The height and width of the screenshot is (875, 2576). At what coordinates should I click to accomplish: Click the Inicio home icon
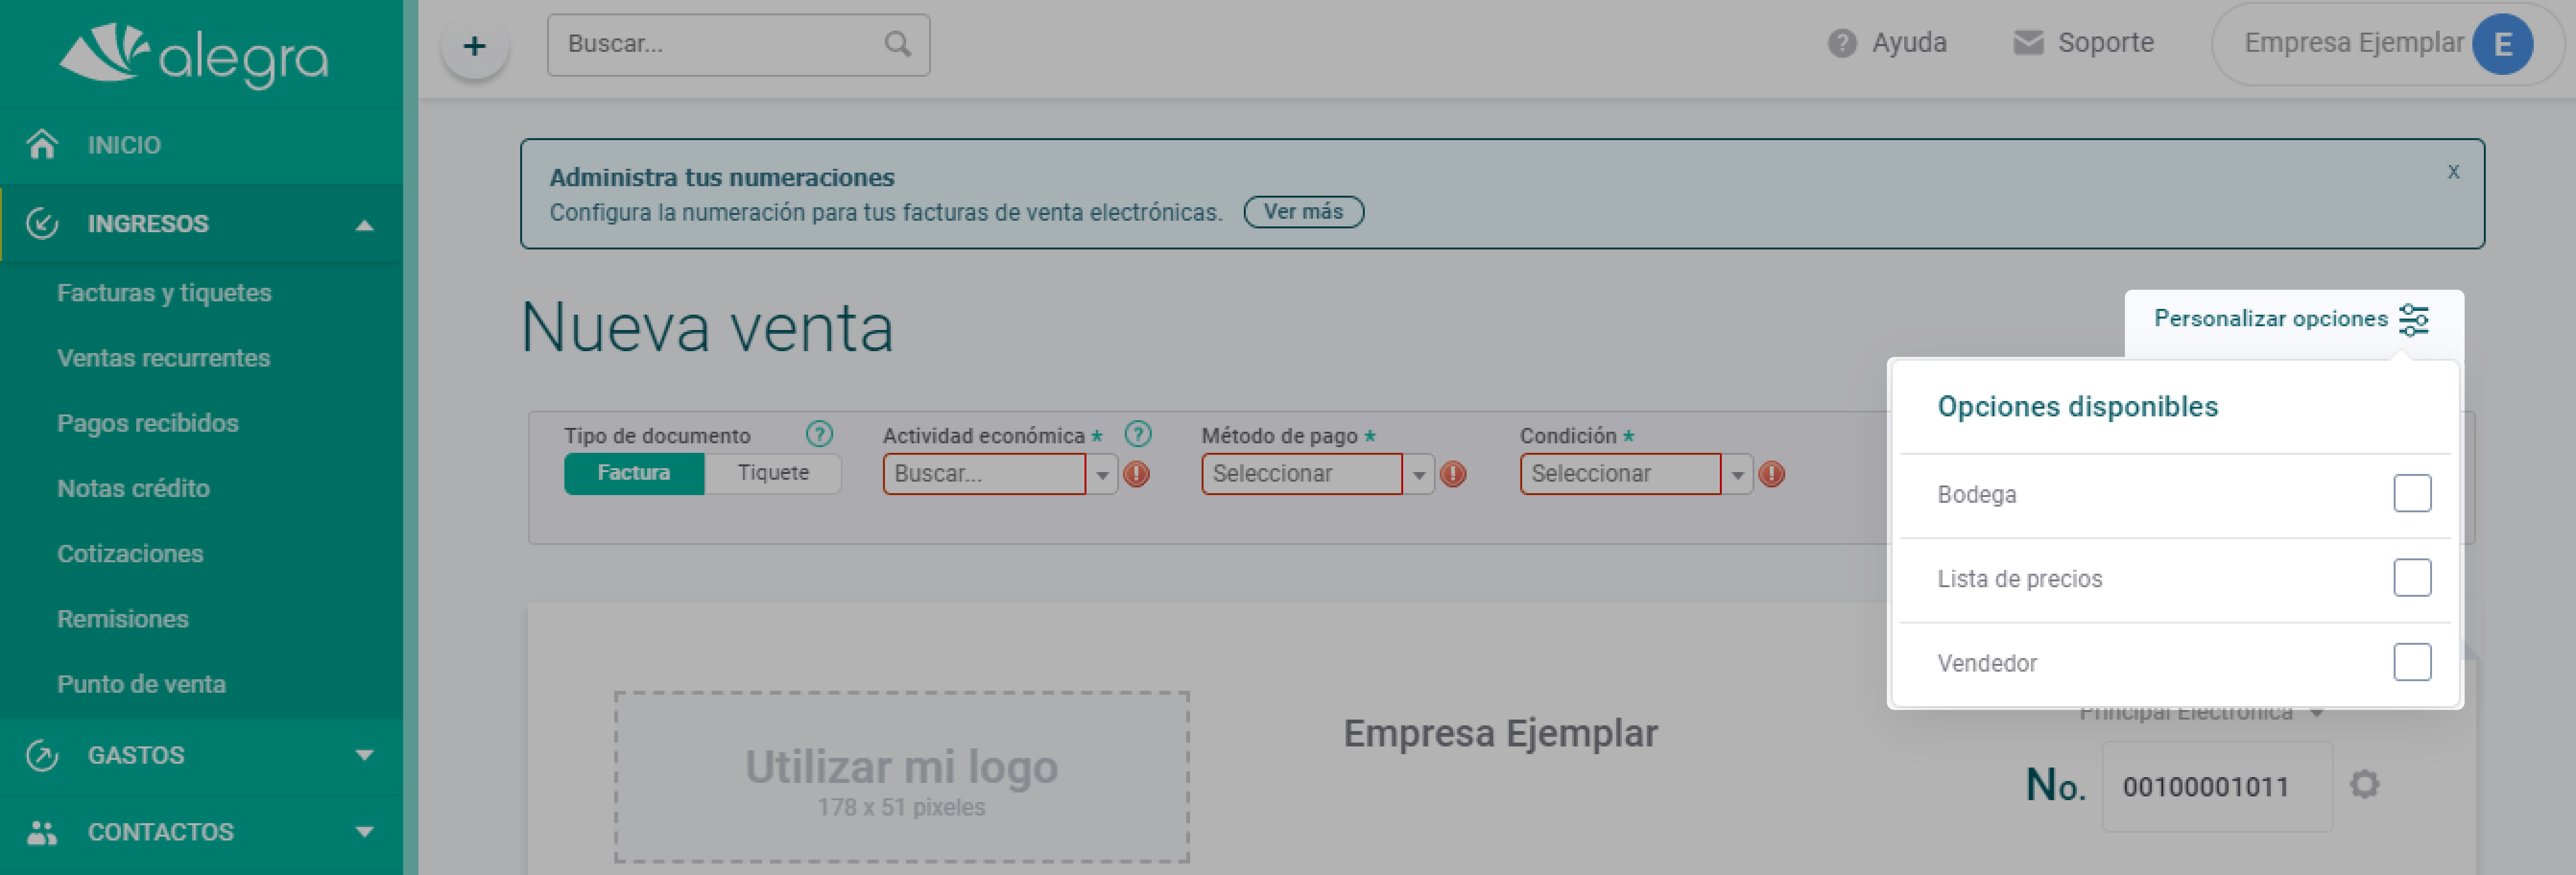42,144
